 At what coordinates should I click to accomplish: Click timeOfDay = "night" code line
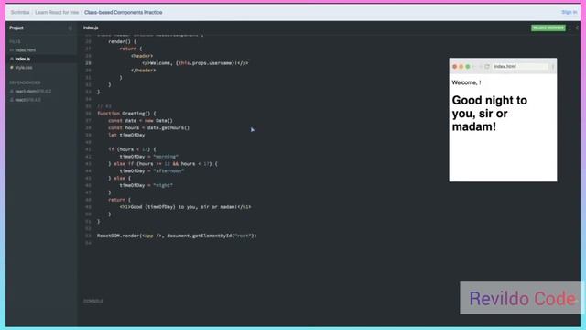pyautogui.click(x=146, y=185)
